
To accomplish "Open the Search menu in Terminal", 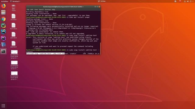I will click(x=41, y=9).
